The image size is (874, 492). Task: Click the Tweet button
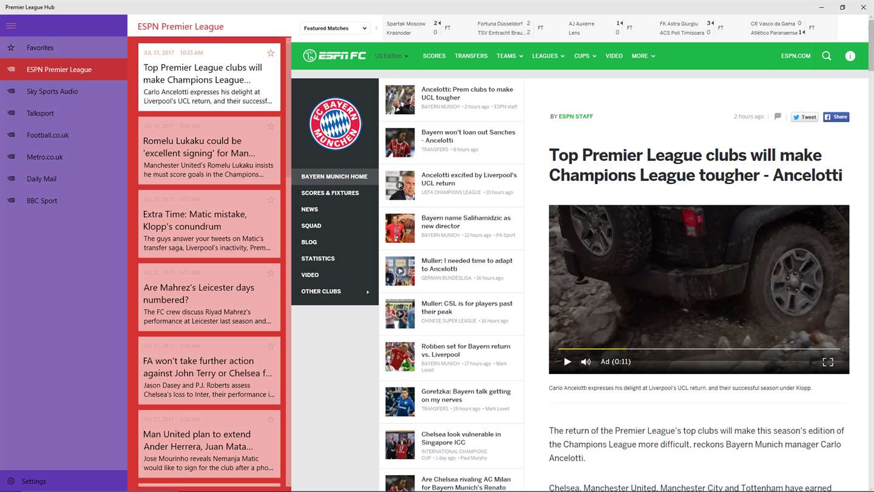[805, 117]
